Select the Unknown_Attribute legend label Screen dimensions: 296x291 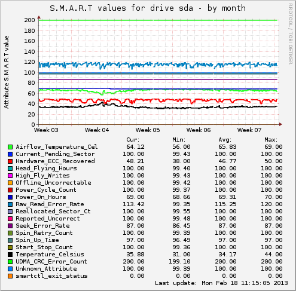pos(46,269)
